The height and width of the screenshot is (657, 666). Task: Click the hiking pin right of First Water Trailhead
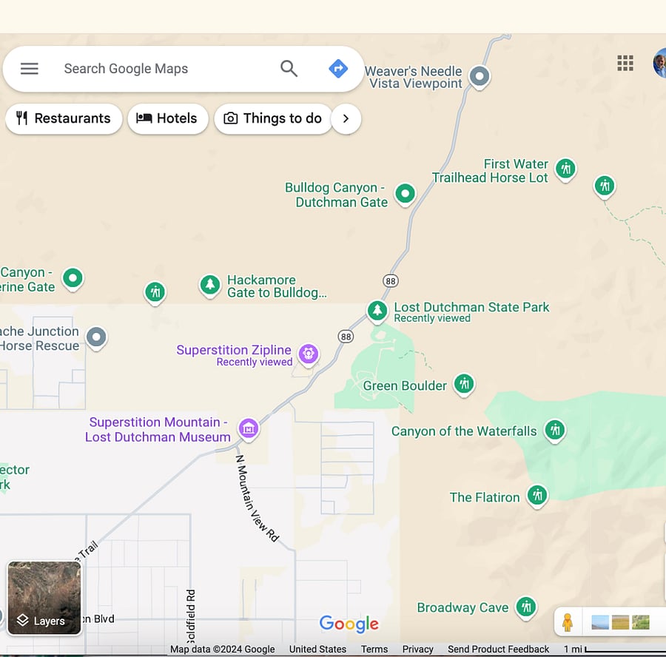click(605, 186)
